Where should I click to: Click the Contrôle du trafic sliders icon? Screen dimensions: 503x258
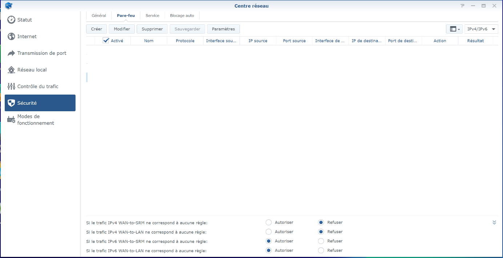(11, 87)
